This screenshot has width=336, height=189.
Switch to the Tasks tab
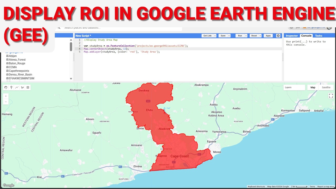pos(318,36)
